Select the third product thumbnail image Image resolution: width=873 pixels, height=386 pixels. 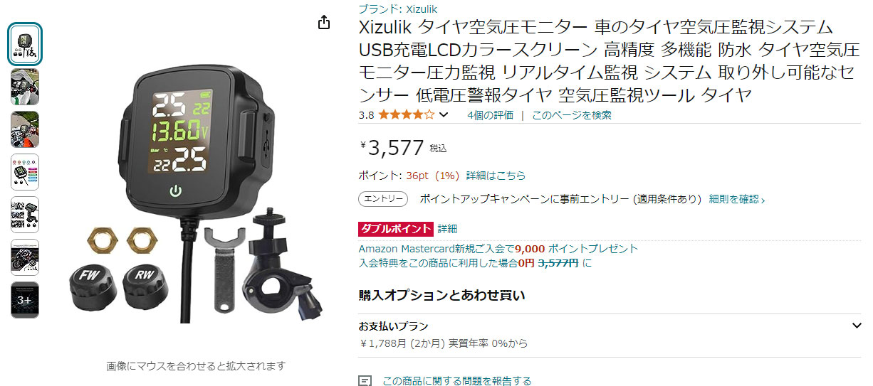[25, 129]
